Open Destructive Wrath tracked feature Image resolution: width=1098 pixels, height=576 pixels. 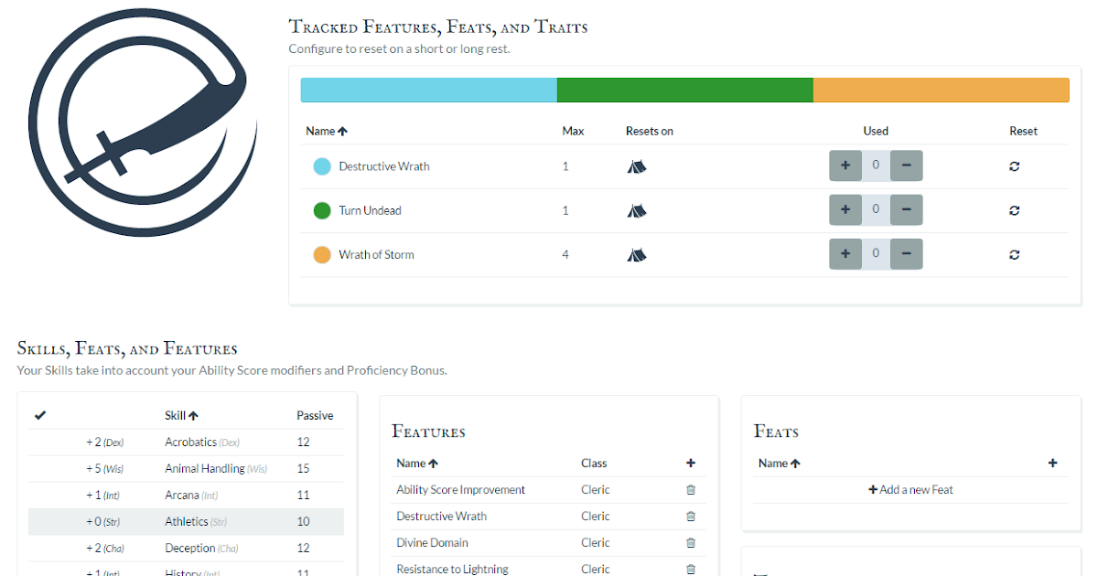[x=384, y=166]
